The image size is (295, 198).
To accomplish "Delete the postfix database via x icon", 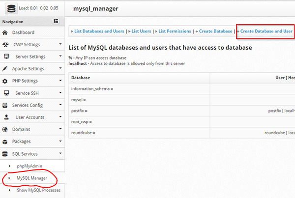I will [x=86, y=111].
